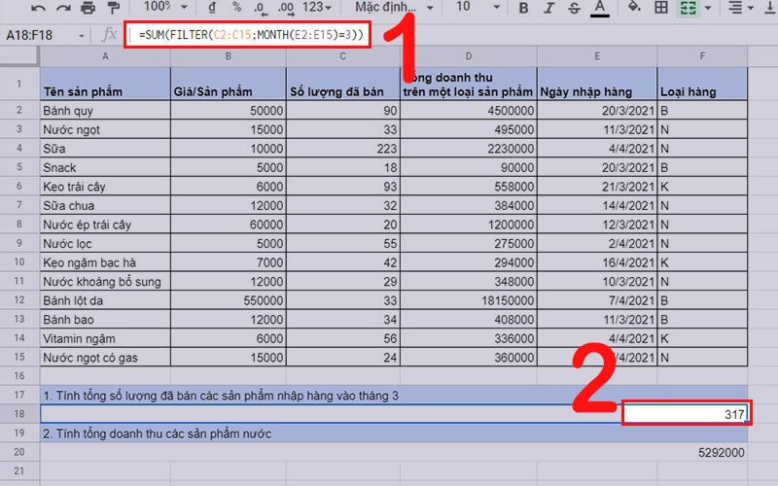Toggle bold formatting

click(x=523, y=8)
